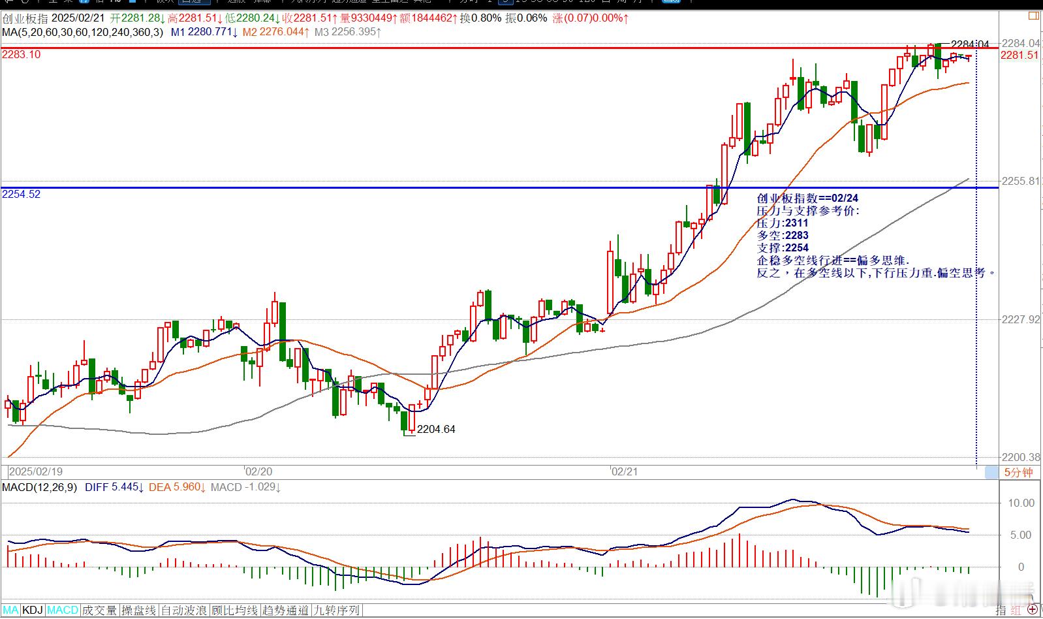Click the annotation line starting with 反之
1043x619 pixels.
877,273
